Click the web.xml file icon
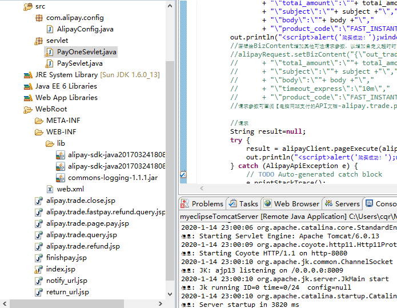397x308 pixels. 50,189
